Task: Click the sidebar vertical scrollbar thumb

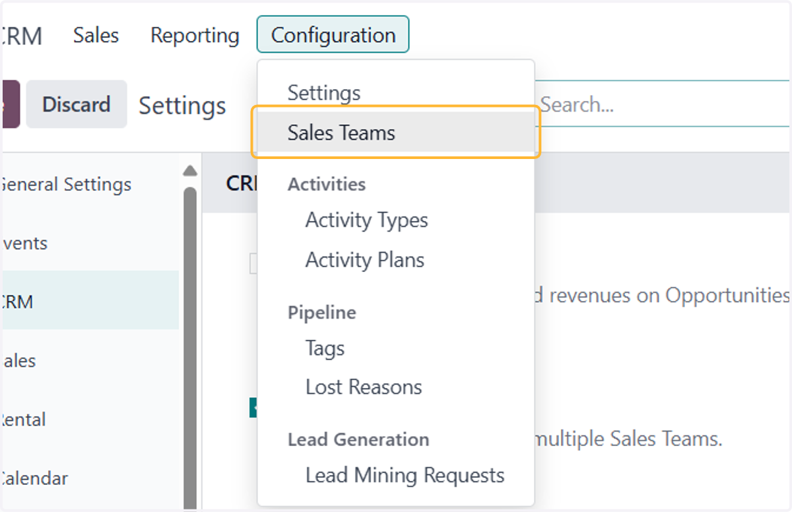Action: pos(190,348)
